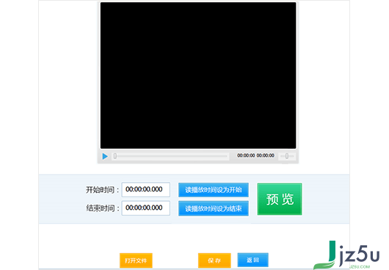The width and height of the screenshot is (389, 270).
Task: Go back with the blue 返回 button
Action: point(252,260)
